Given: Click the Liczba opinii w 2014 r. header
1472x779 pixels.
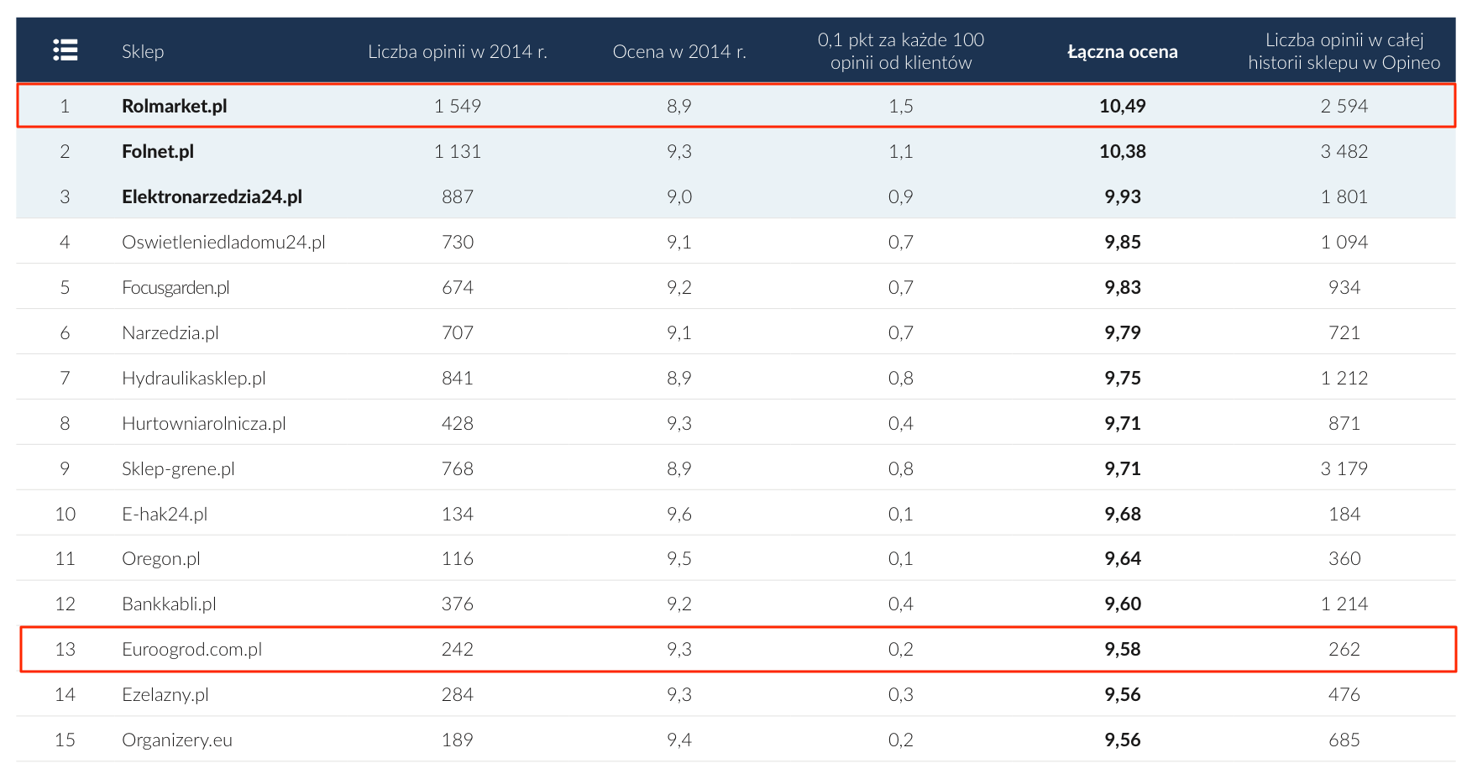Looking at the screenshot, I should [x=458, y=51].
